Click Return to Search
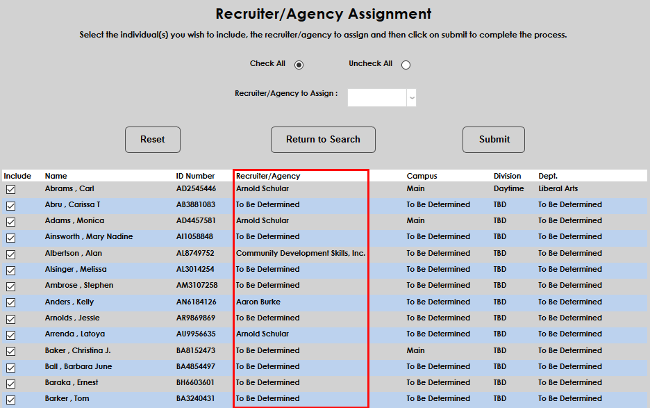 tap(323, 139)
